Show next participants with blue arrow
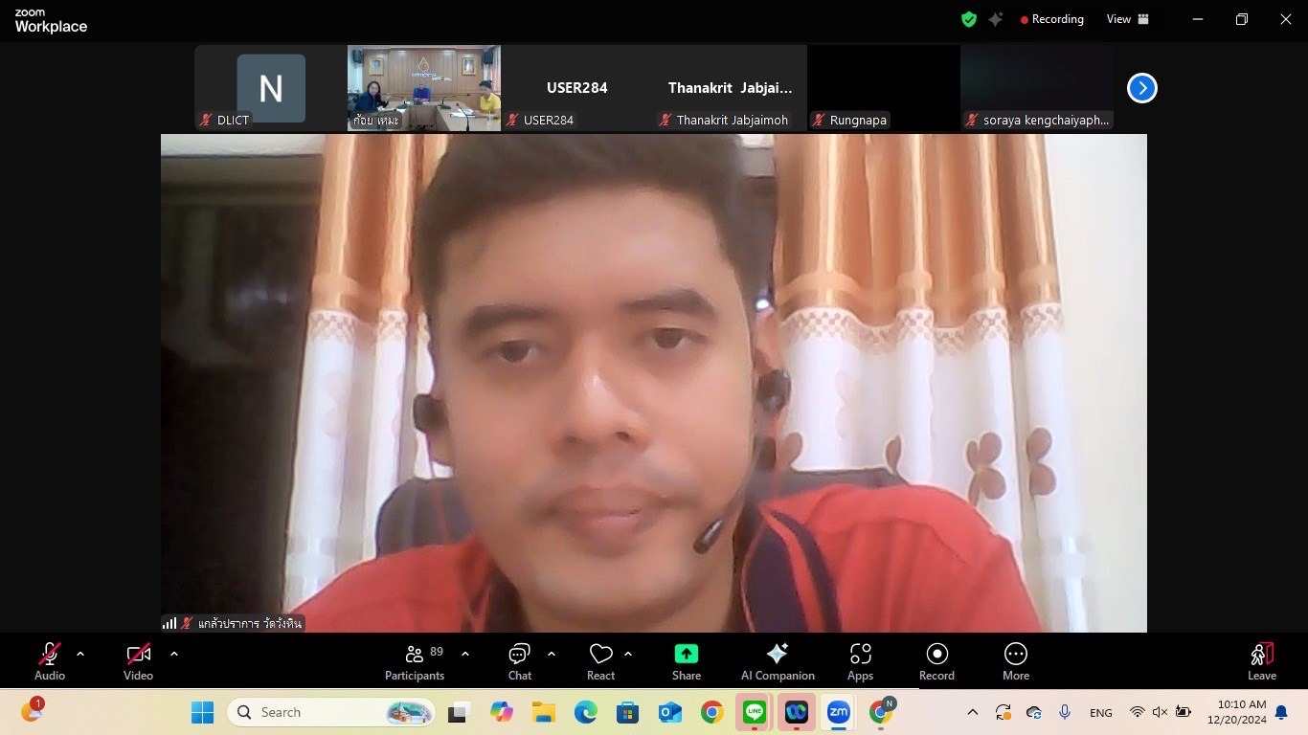Screen dimensions: 1308x735 1141,88
